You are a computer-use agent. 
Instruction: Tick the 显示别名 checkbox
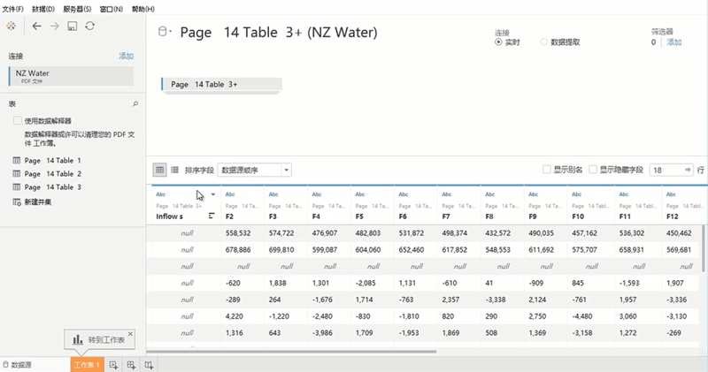(546, 170)
